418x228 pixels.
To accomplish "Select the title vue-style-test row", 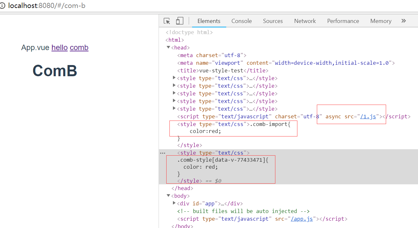I will 223,71.
